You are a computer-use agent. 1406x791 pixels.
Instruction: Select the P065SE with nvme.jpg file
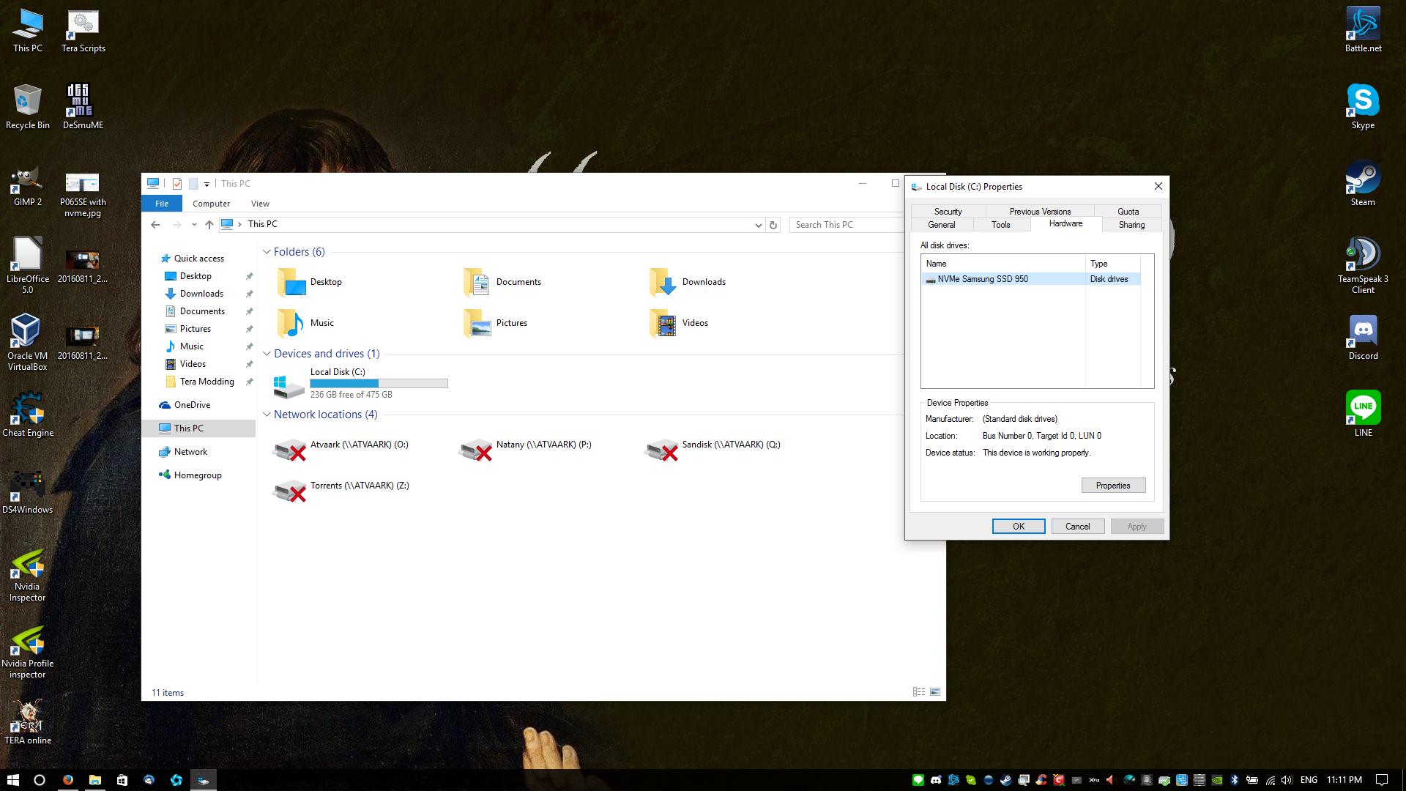83,196
